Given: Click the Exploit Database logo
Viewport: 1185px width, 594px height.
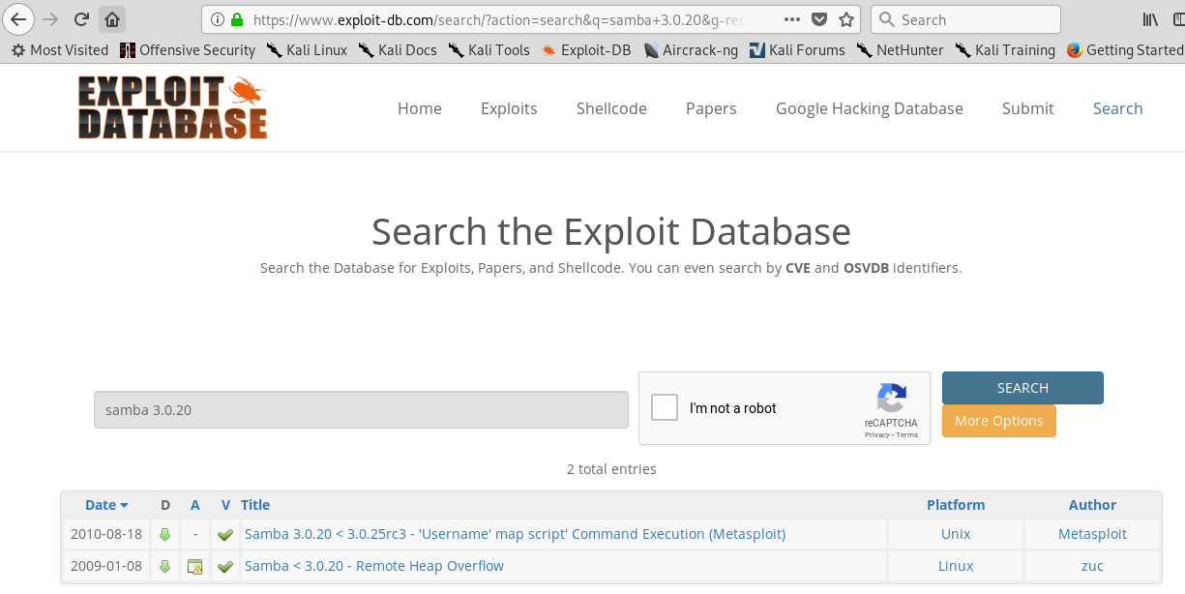Looking at the screenshot, I should point(172,107).
